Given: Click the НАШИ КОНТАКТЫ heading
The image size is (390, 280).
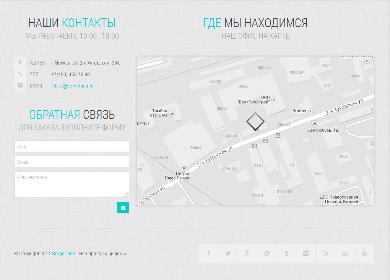Looking at the screenshot, I should click(x=72, y=23).
